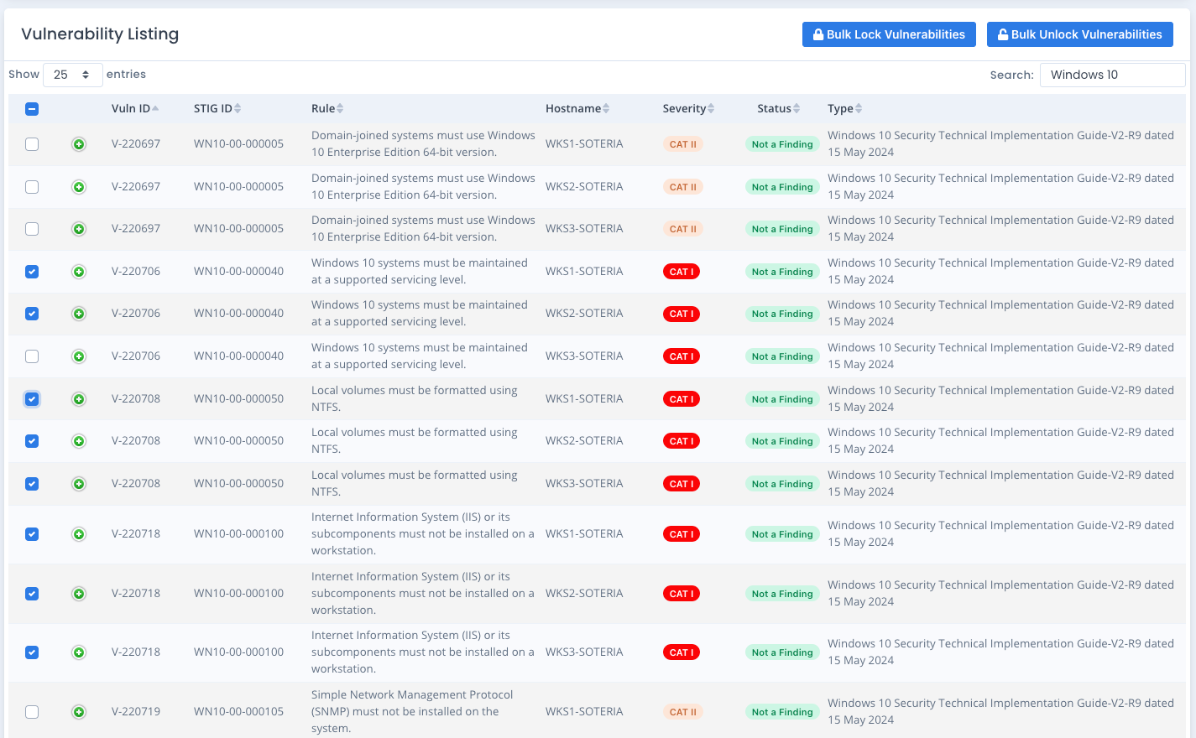Click CAT I badge for V-220706 WKS1-SOTERIA

click(x=682, y=272)
